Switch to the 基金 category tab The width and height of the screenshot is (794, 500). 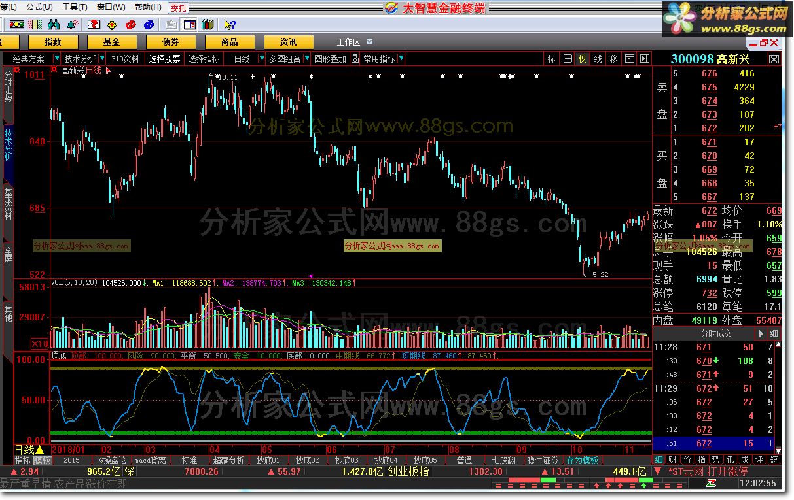coord(111,42)
